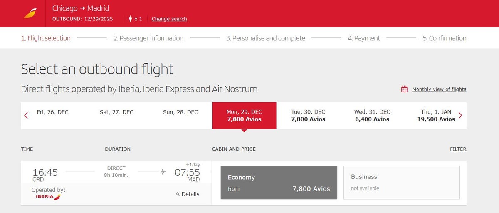Screen dimensions: 499x213
Task: Open the monthly view calendar icon
Action: 404,89
